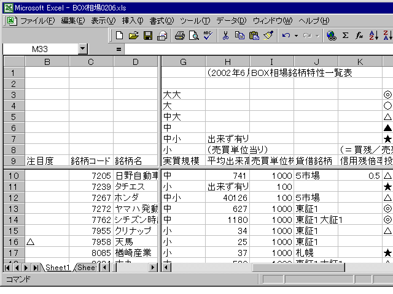The image size is (393, 294).
Task: Click the 銘柄コード header cell
Action: (x=91, y=160)
